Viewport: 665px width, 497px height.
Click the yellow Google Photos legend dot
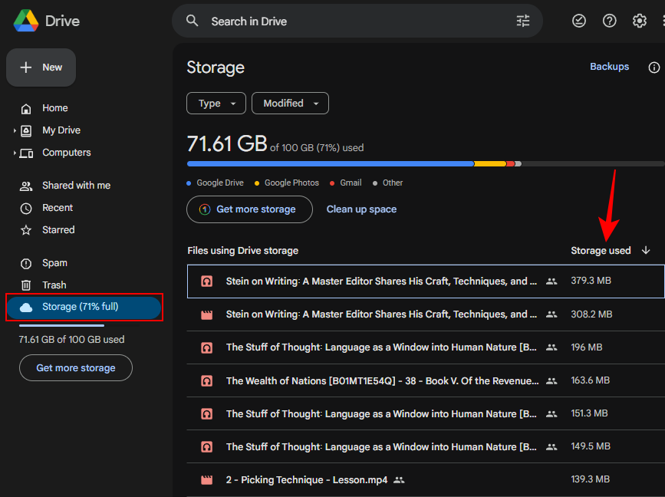pos(257,183)
